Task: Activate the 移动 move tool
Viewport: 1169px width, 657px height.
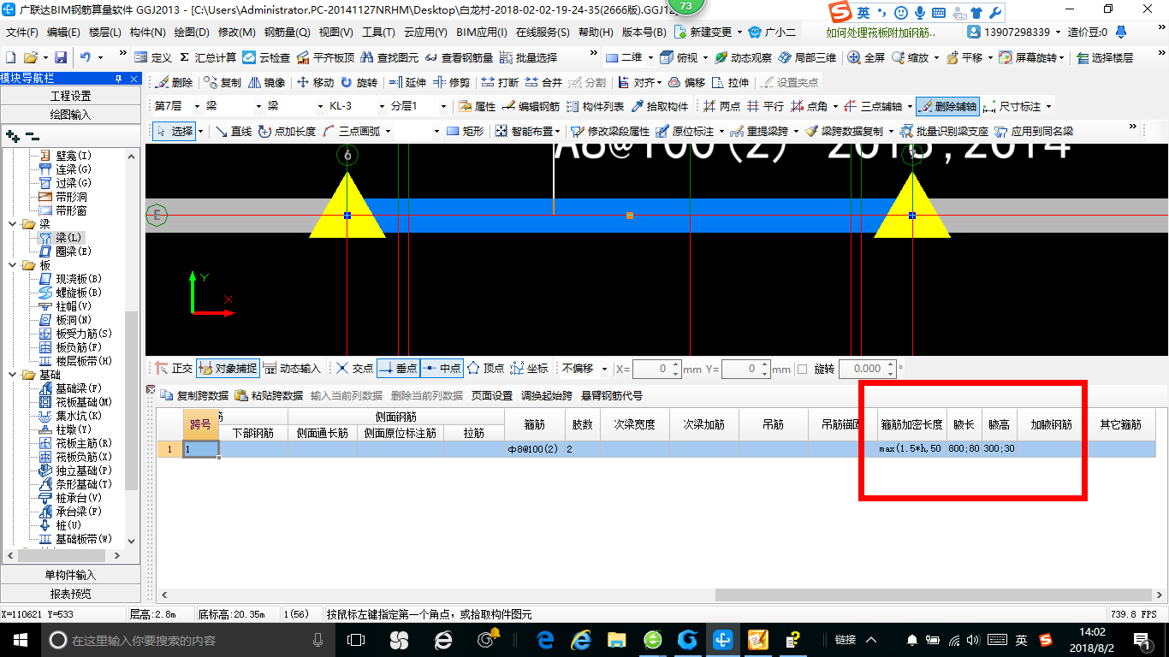Action: (x=315, y=83)
